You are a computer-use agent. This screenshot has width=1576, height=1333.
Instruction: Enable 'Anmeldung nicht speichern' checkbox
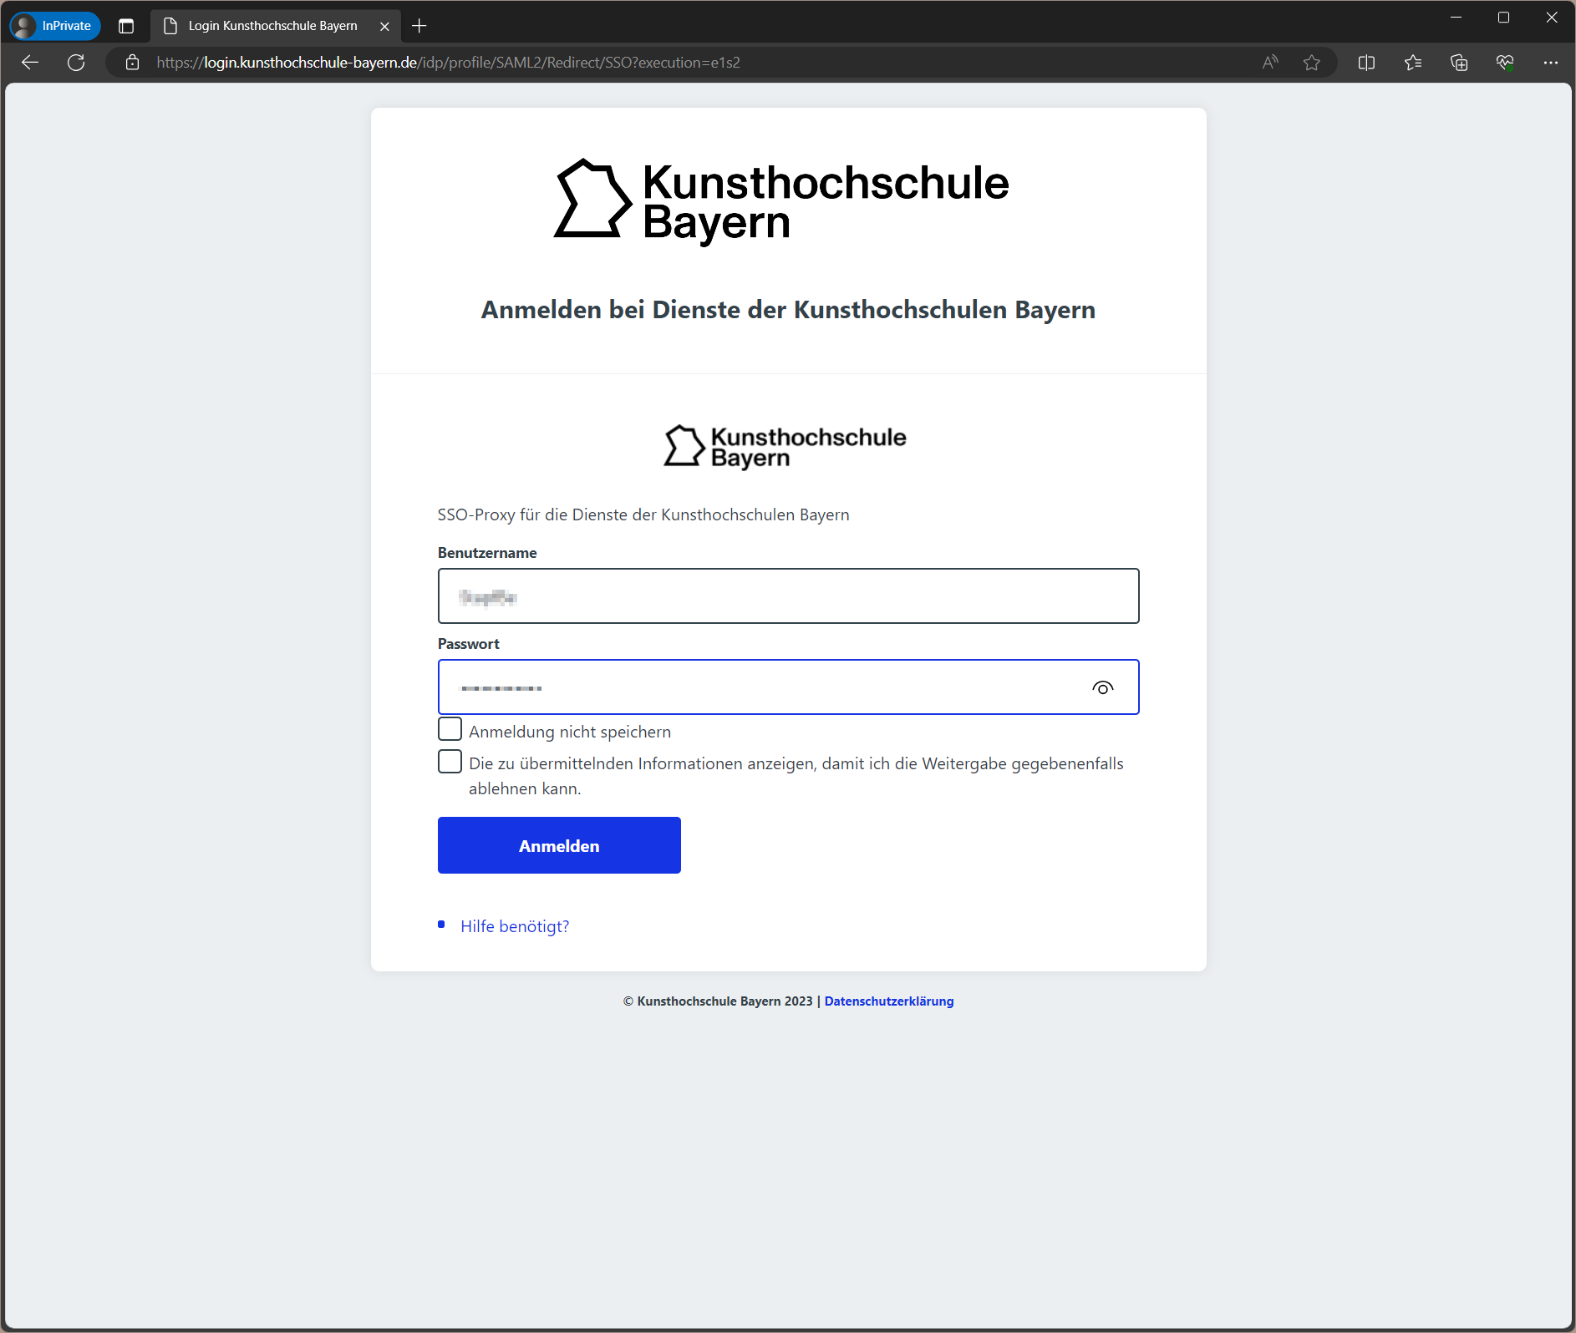coord(450,729)
